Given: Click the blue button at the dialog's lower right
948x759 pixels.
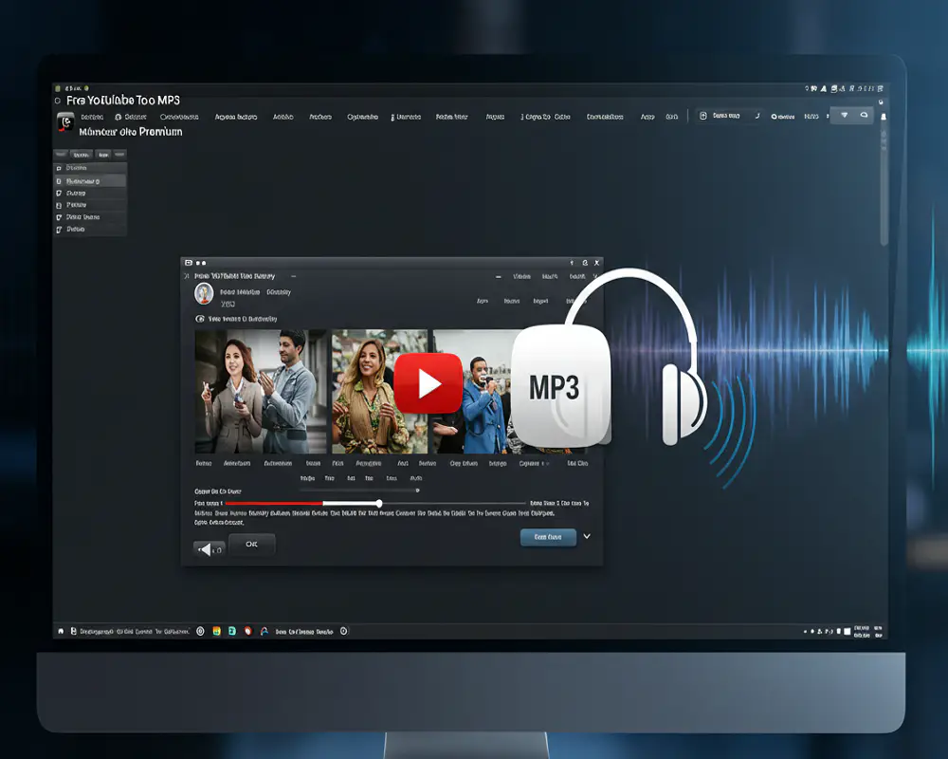Looking at the screenshot, I should point(548,537).
